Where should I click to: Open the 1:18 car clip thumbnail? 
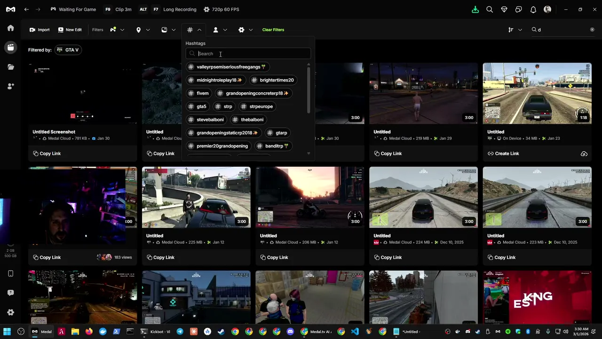pyautogui.click(x=537, y=93)
